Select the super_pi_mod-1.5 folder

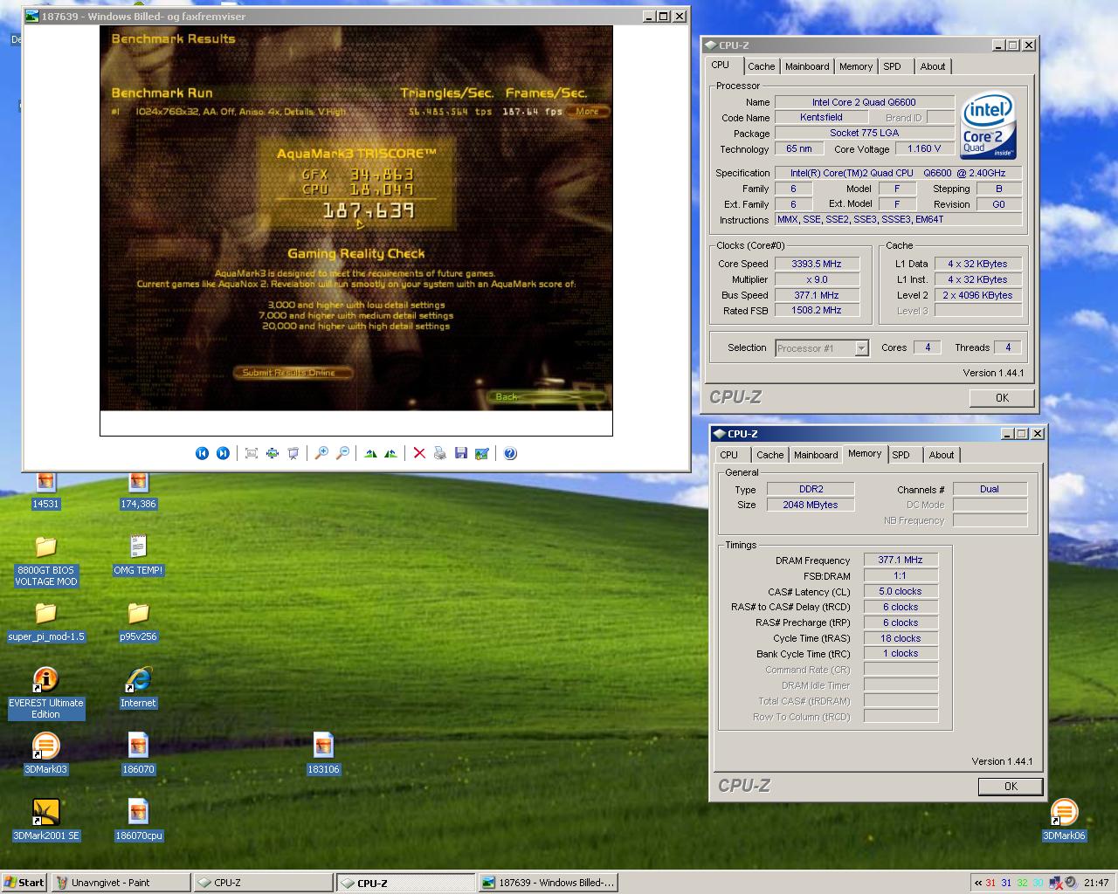pyautogui.click(x=45, y=621)
